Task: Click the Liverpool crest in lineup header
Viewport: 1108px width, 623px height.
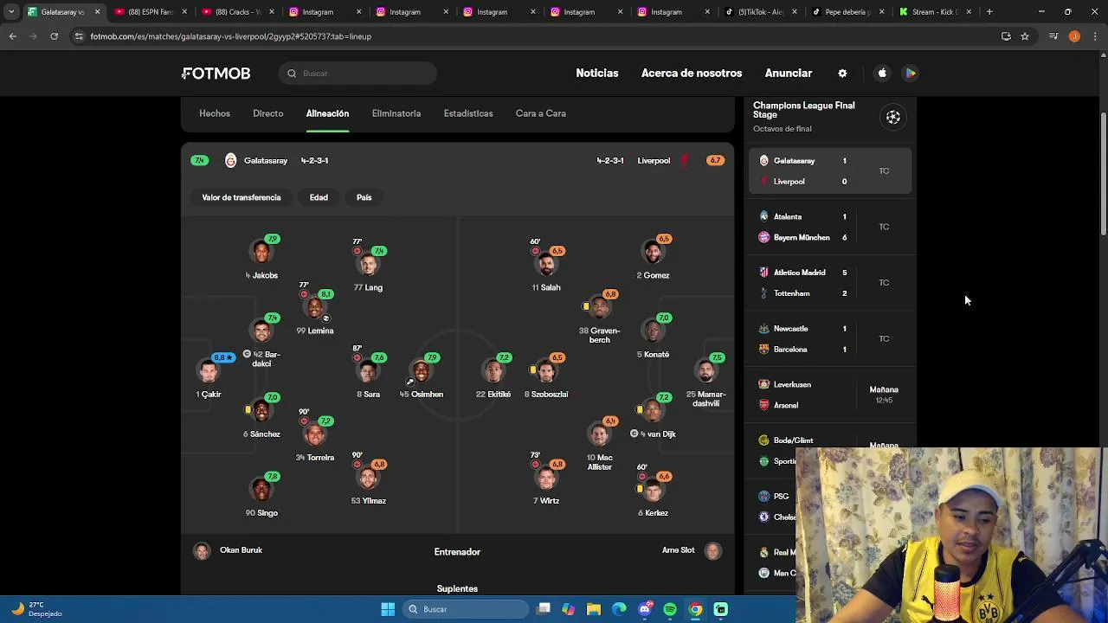Action: tap(685, 161)
